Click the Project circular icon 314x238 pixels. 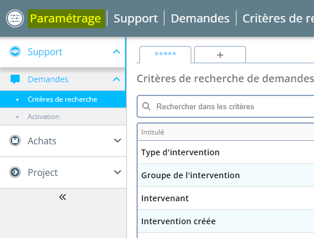[x=15, y=172]
